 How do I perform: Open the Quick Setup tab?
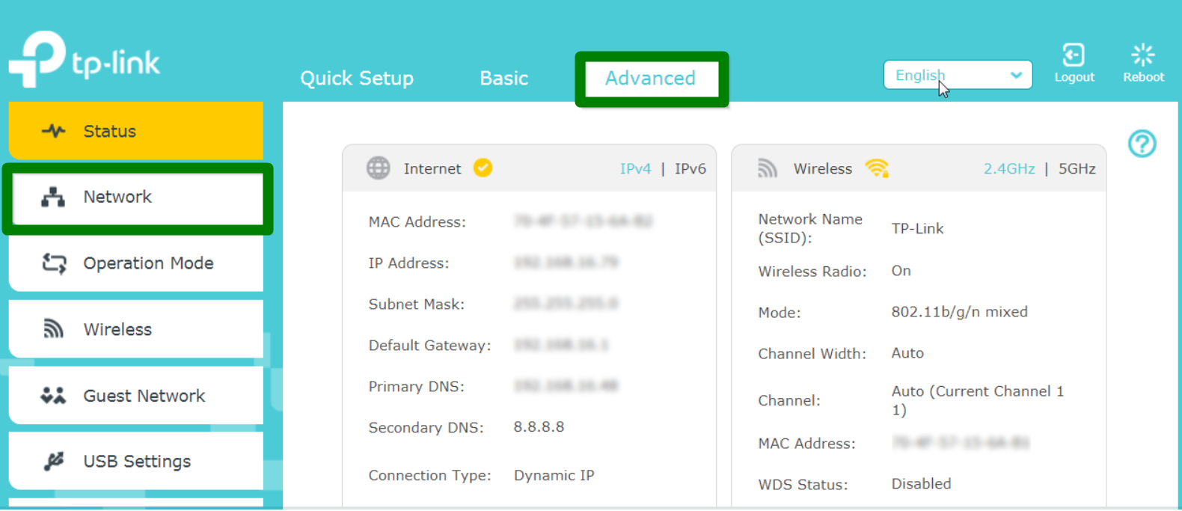(357, 78)
